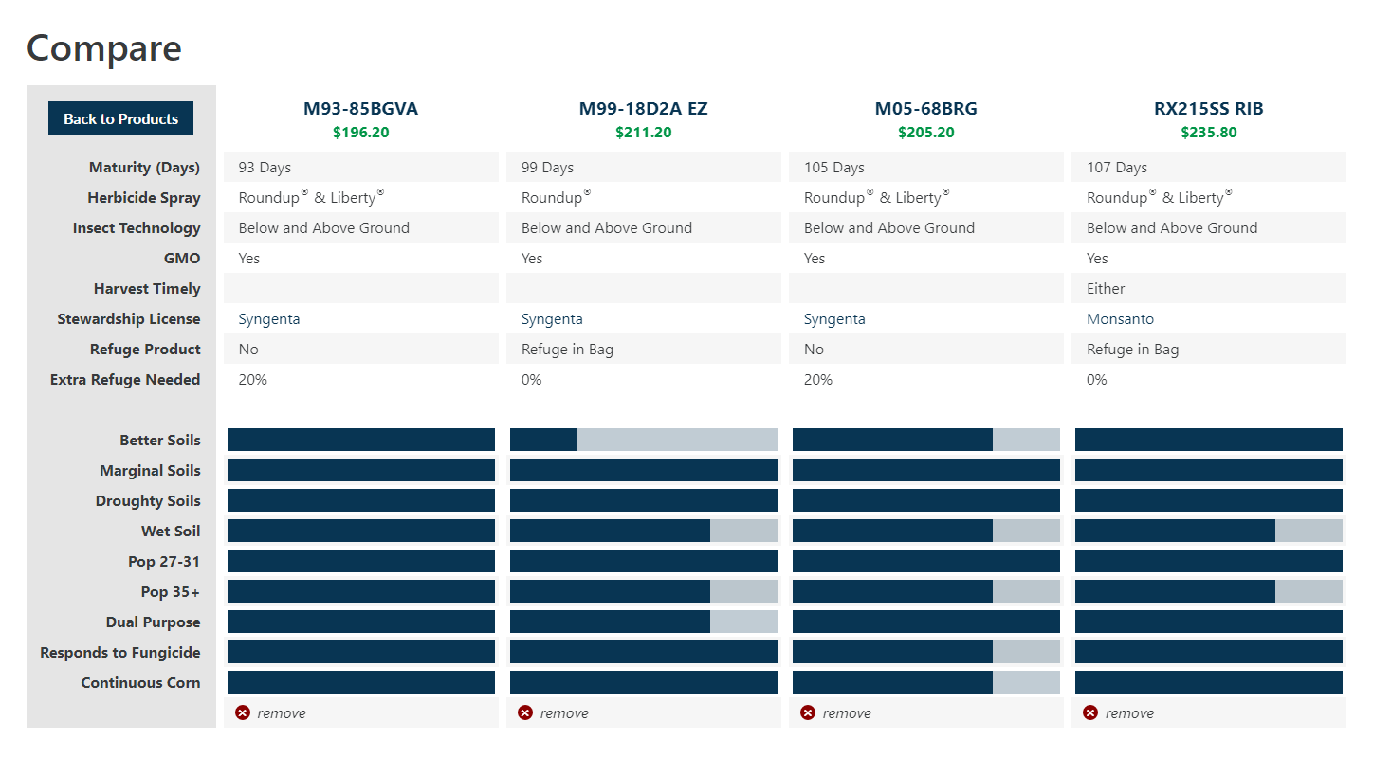This screenshot has height=757, width=1373.
Task: Click the Maturity (Days) row label
Action: click(144, 168)
